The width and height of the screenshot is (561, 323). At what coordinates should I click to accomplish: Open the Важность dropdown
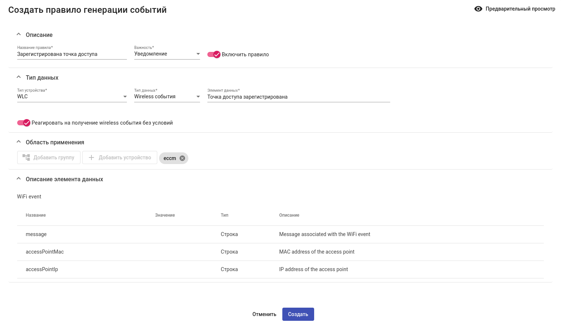click(x=167, y=54)
